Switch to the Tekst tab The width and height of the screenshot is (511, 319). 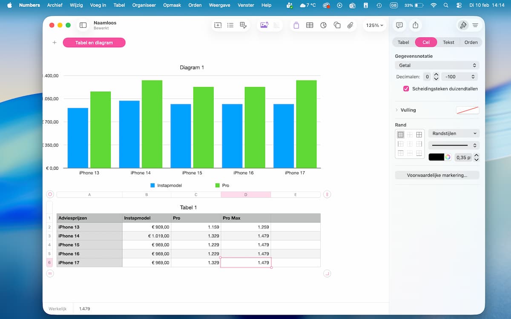[x=448, y=43]
